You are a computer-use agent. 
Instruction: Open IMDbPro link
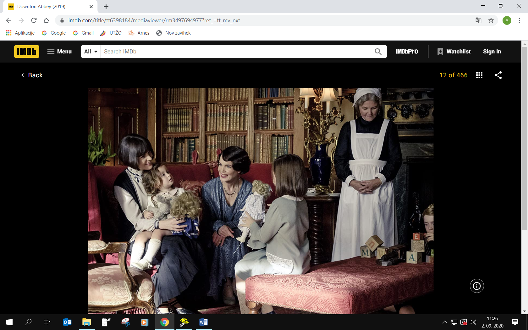[407, 52]
